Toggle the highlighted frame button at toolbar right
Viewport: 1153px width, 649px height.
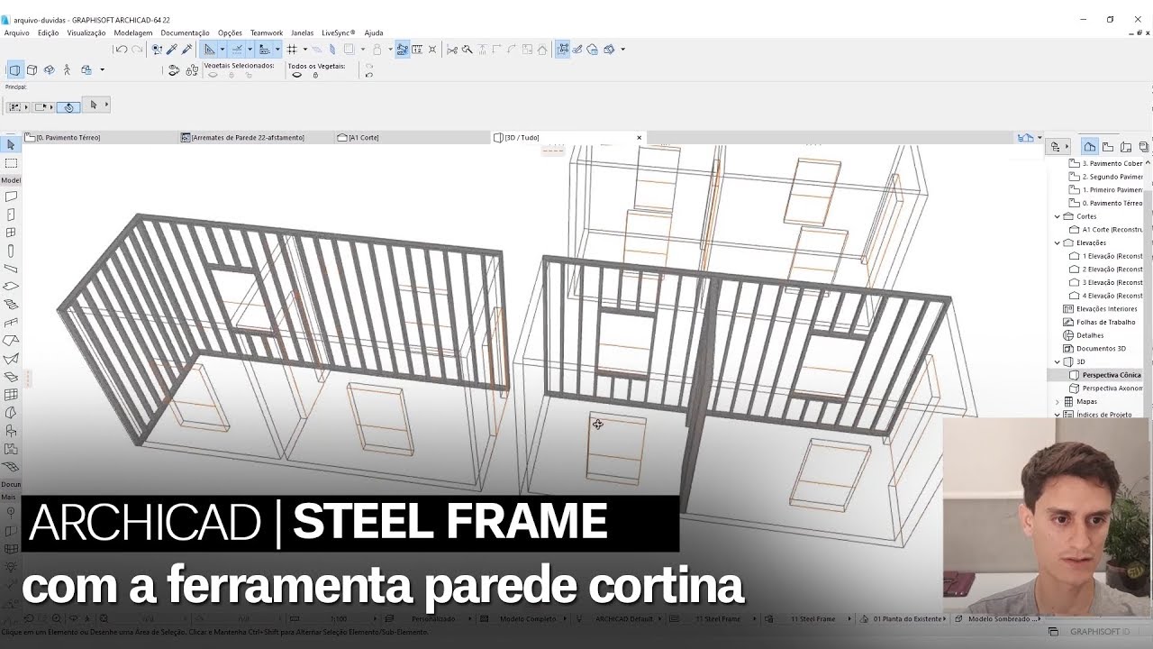point(563,50)
